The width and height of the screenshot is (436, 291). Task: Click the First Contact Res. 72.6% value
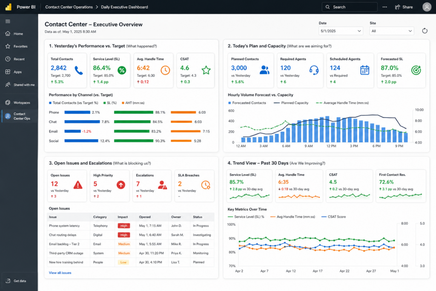[386, 182]
